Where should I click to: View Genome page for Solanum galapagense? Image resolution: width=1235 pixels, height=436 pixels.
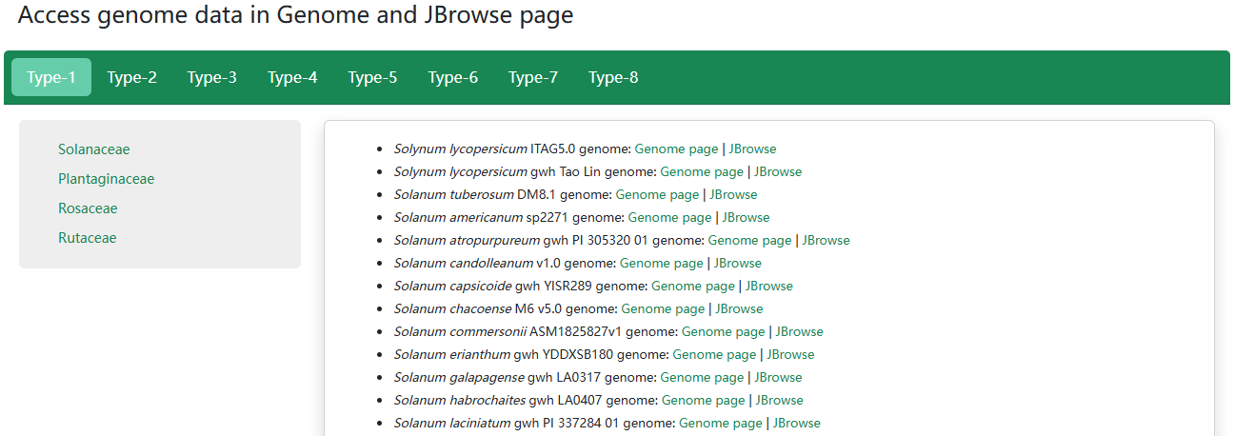(702, 377)
